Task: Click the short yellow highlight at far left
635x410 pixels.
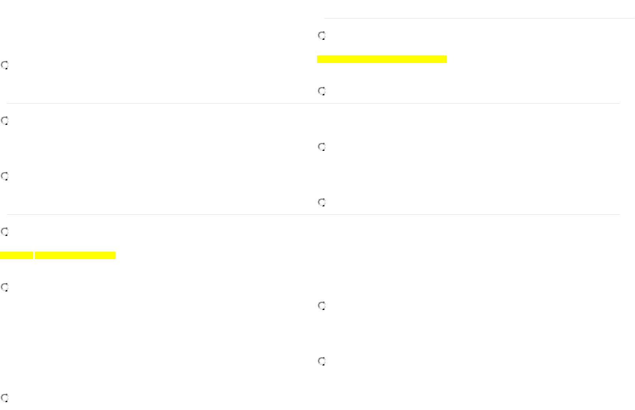Action: [x=17, y=256]
